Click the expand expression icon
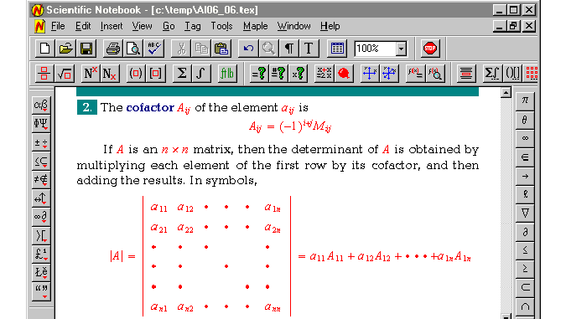566x319 pixels. (324, 74)
